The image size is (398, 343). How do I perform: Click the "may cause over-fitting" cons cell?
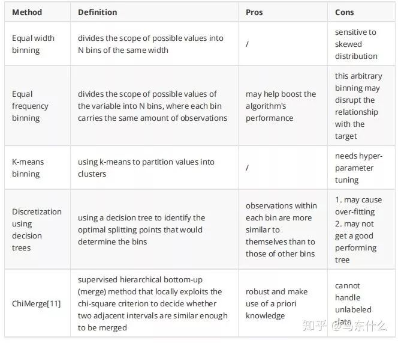(x=358, y=205)
